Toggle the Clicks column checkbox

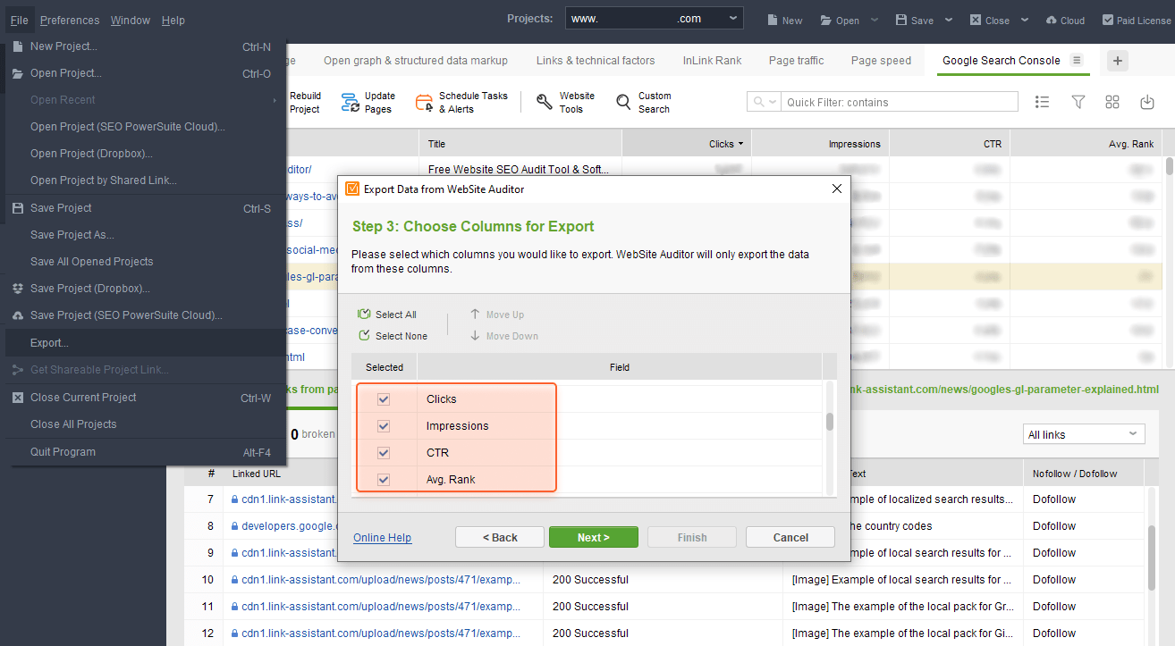[x=384, y=399]
